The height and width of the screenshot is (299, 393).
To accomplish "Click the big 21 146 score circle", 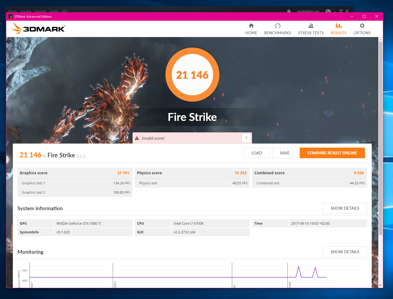I will [x=192, y=75].
